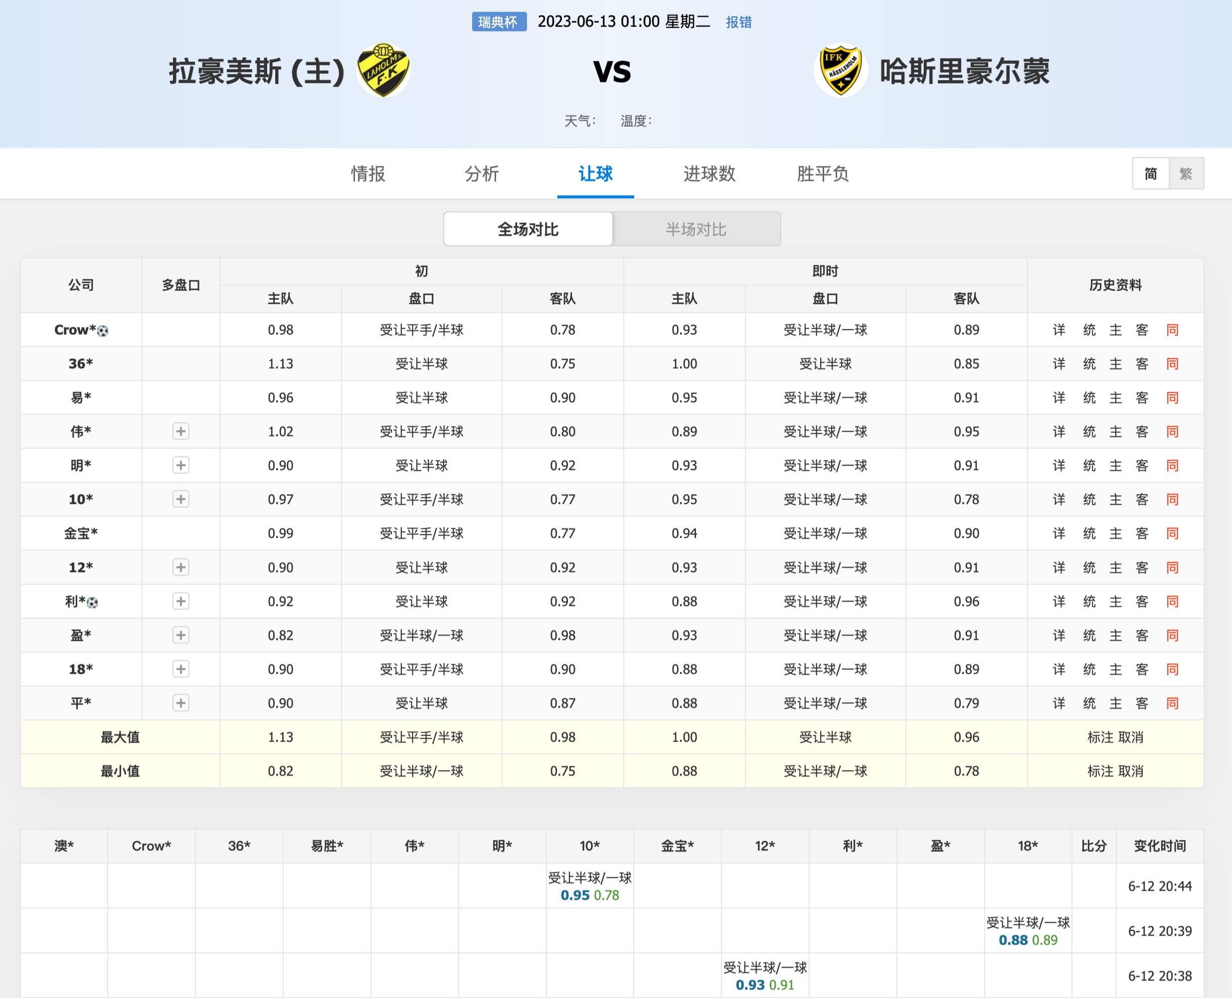Viewport: 1232px width, 998px height.
Task: Click the soccer ball icon beside Crow*
Action: (103, 331)
